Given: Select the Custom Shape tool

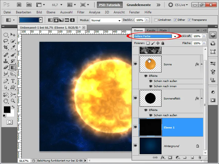Looking at the screenshot, I should coord(13,87).
